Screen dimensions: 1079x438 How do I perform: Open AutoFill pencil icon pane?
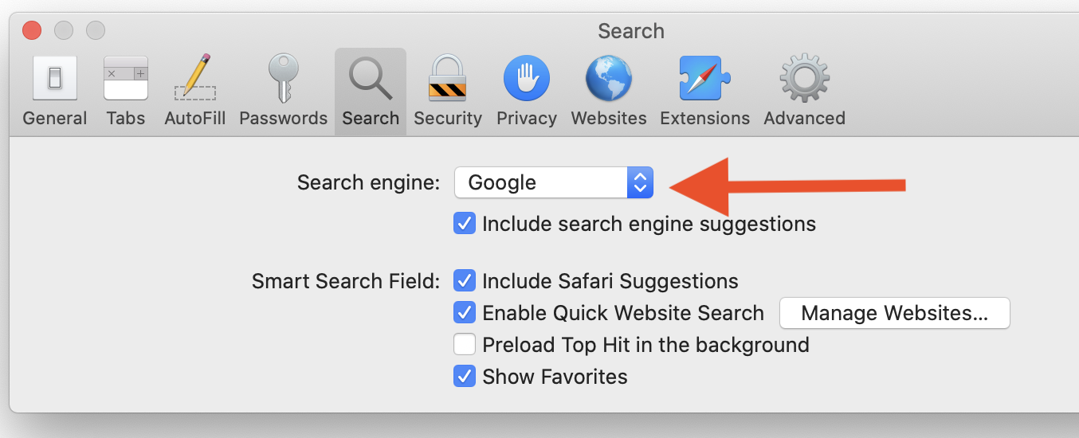(x=195, y=78)
